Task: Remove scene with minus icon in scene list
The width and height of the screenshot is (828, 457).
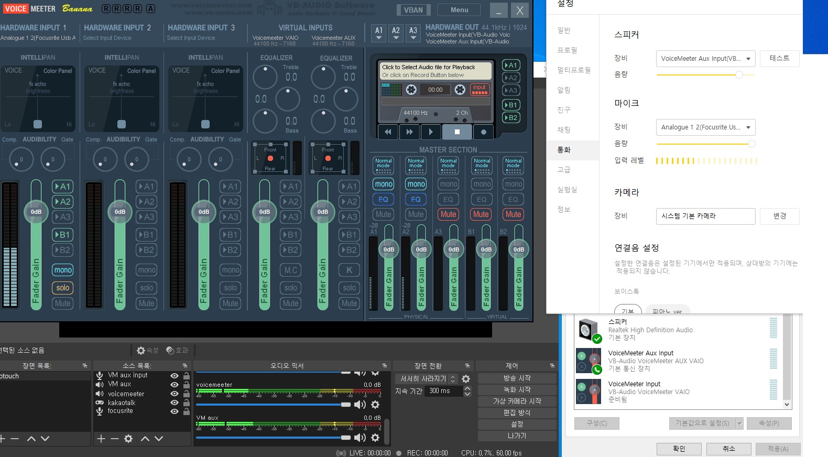Action: point(15,439)
